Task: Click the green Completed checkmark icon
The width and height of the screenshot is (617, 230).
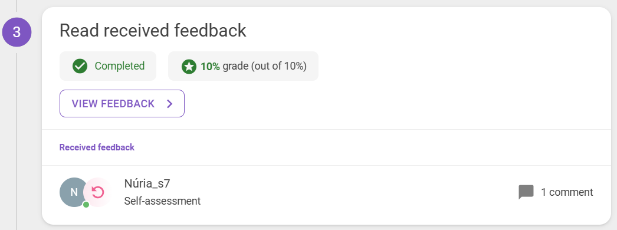Action: click(80, 66)
